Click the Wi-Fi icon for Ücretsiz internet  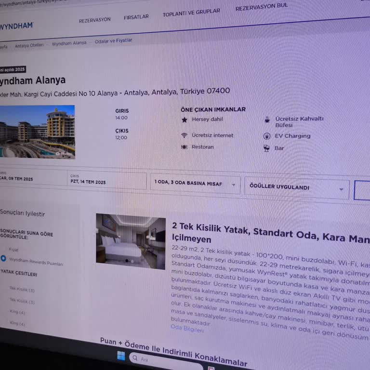click(x=184, y=135)
